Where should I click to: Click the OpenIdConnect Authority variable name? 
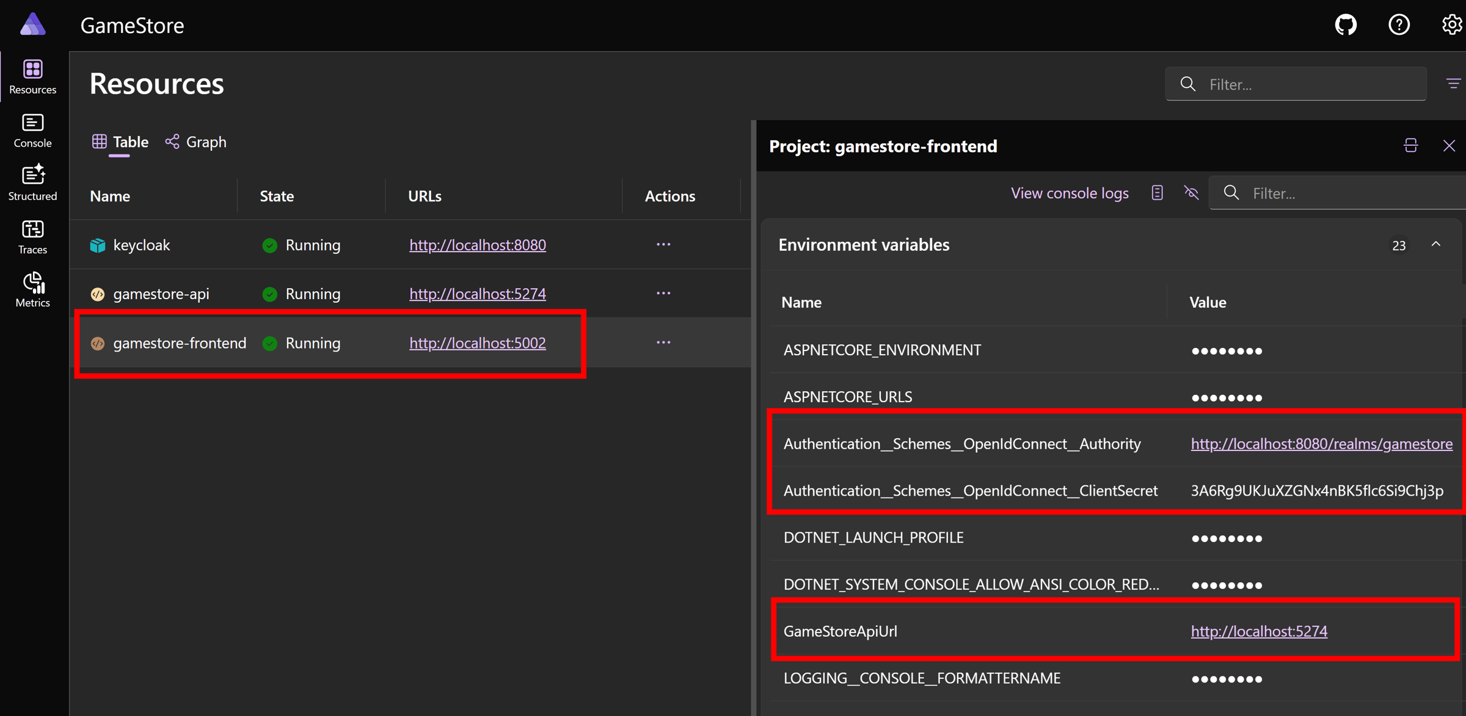[962, 444]
